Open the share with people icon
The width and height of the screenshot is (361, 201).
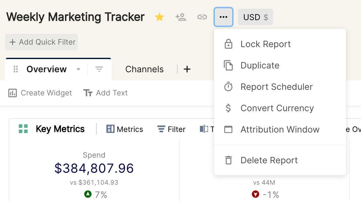coord(181,17)
